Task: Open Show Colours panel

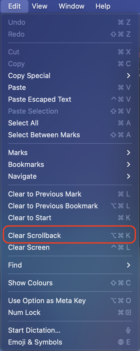Action: pyautogui.click(x=69, y=283)
